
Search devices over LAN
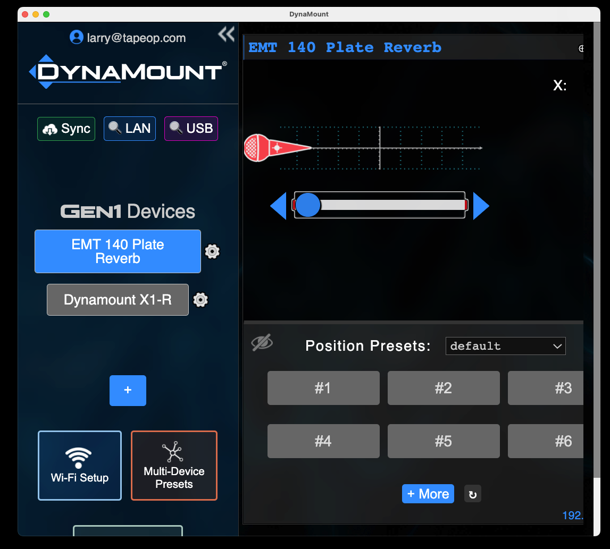[130, 129]
